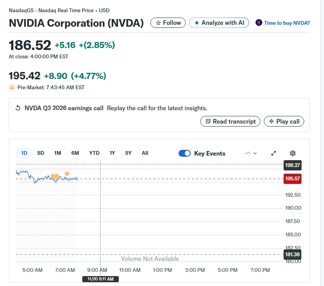
Task: Click the earnings call replay icon
Action: (18, 108)
